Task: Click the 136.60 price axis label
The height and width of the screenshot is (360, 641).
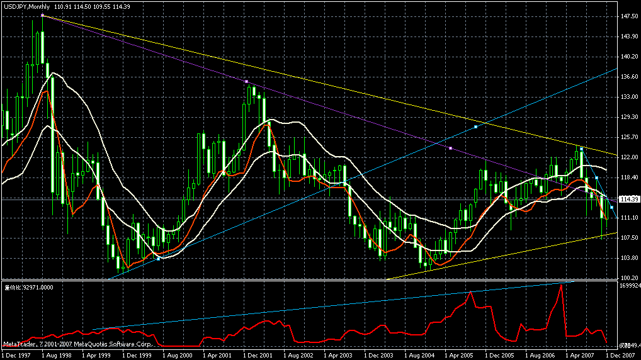Action: pos(629,76)
